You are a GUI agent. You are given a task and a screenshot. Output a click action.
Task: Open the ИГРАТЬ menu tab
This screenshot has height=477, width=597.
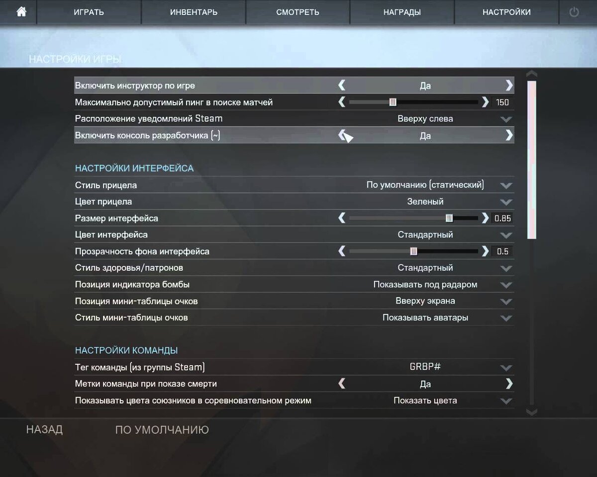pos(89,12)
